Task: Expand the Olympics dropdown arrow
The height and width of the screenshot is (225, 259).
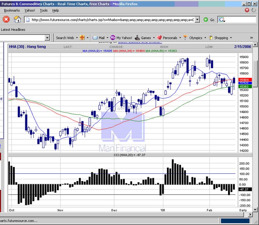Action: point(205,38)
